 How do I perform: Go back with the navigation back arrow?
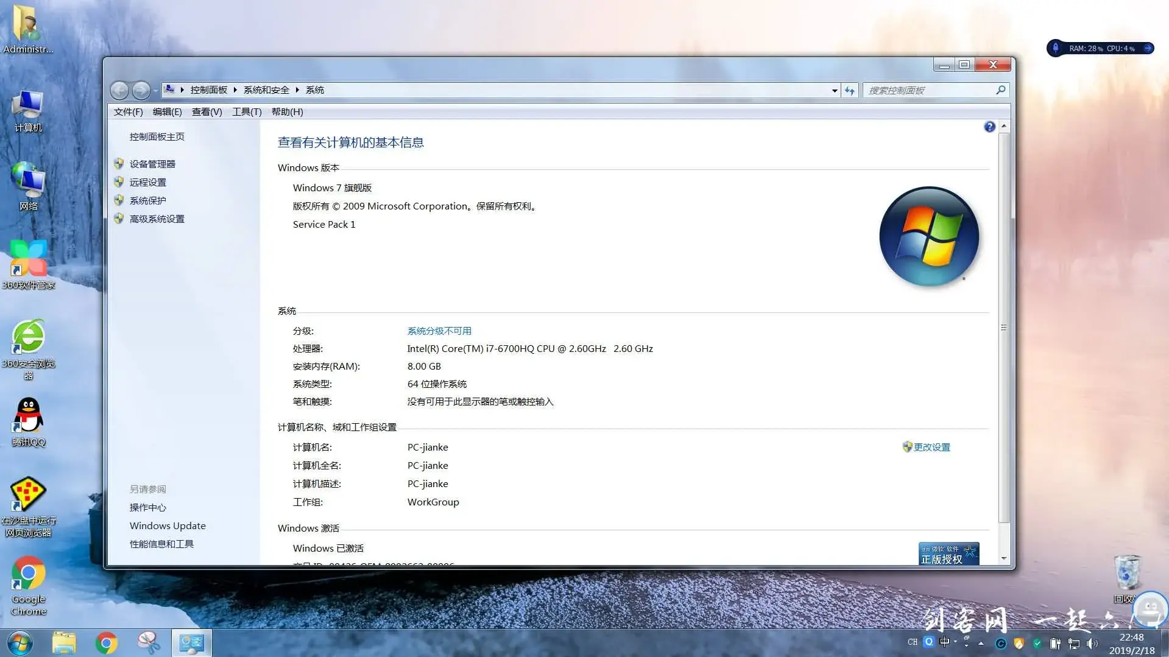click(x=119, y=90)
